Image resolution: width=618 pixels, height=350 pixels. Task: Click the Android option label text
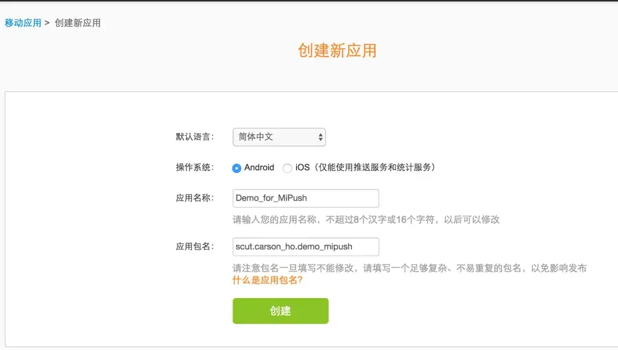click(259, 168)
